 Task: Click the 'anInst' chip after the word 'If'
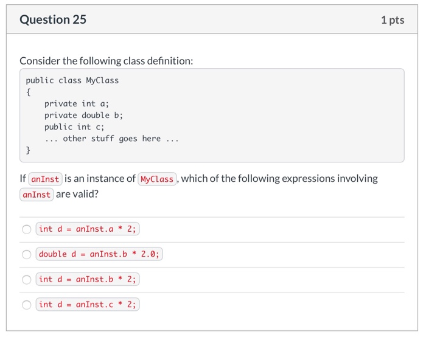[45, 179]
